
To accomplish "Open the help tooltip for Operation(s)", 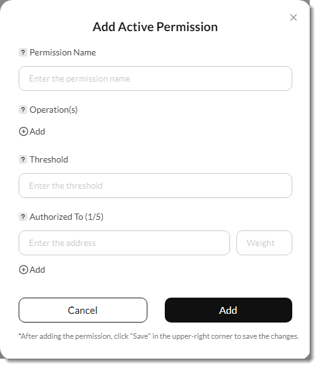I will coord(23,110).
